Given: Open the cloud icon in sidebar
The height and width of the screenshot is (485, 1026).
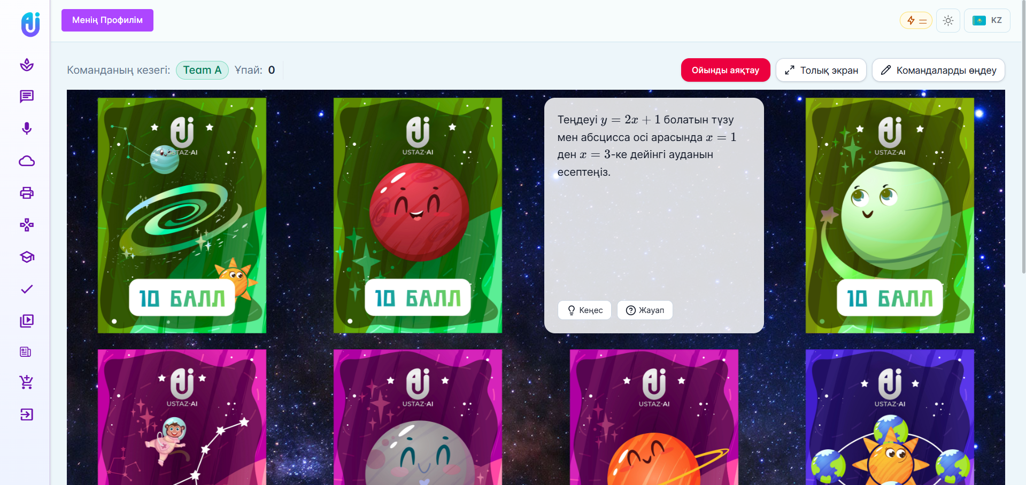Looking at the screenshot, I should coord(27,161).
